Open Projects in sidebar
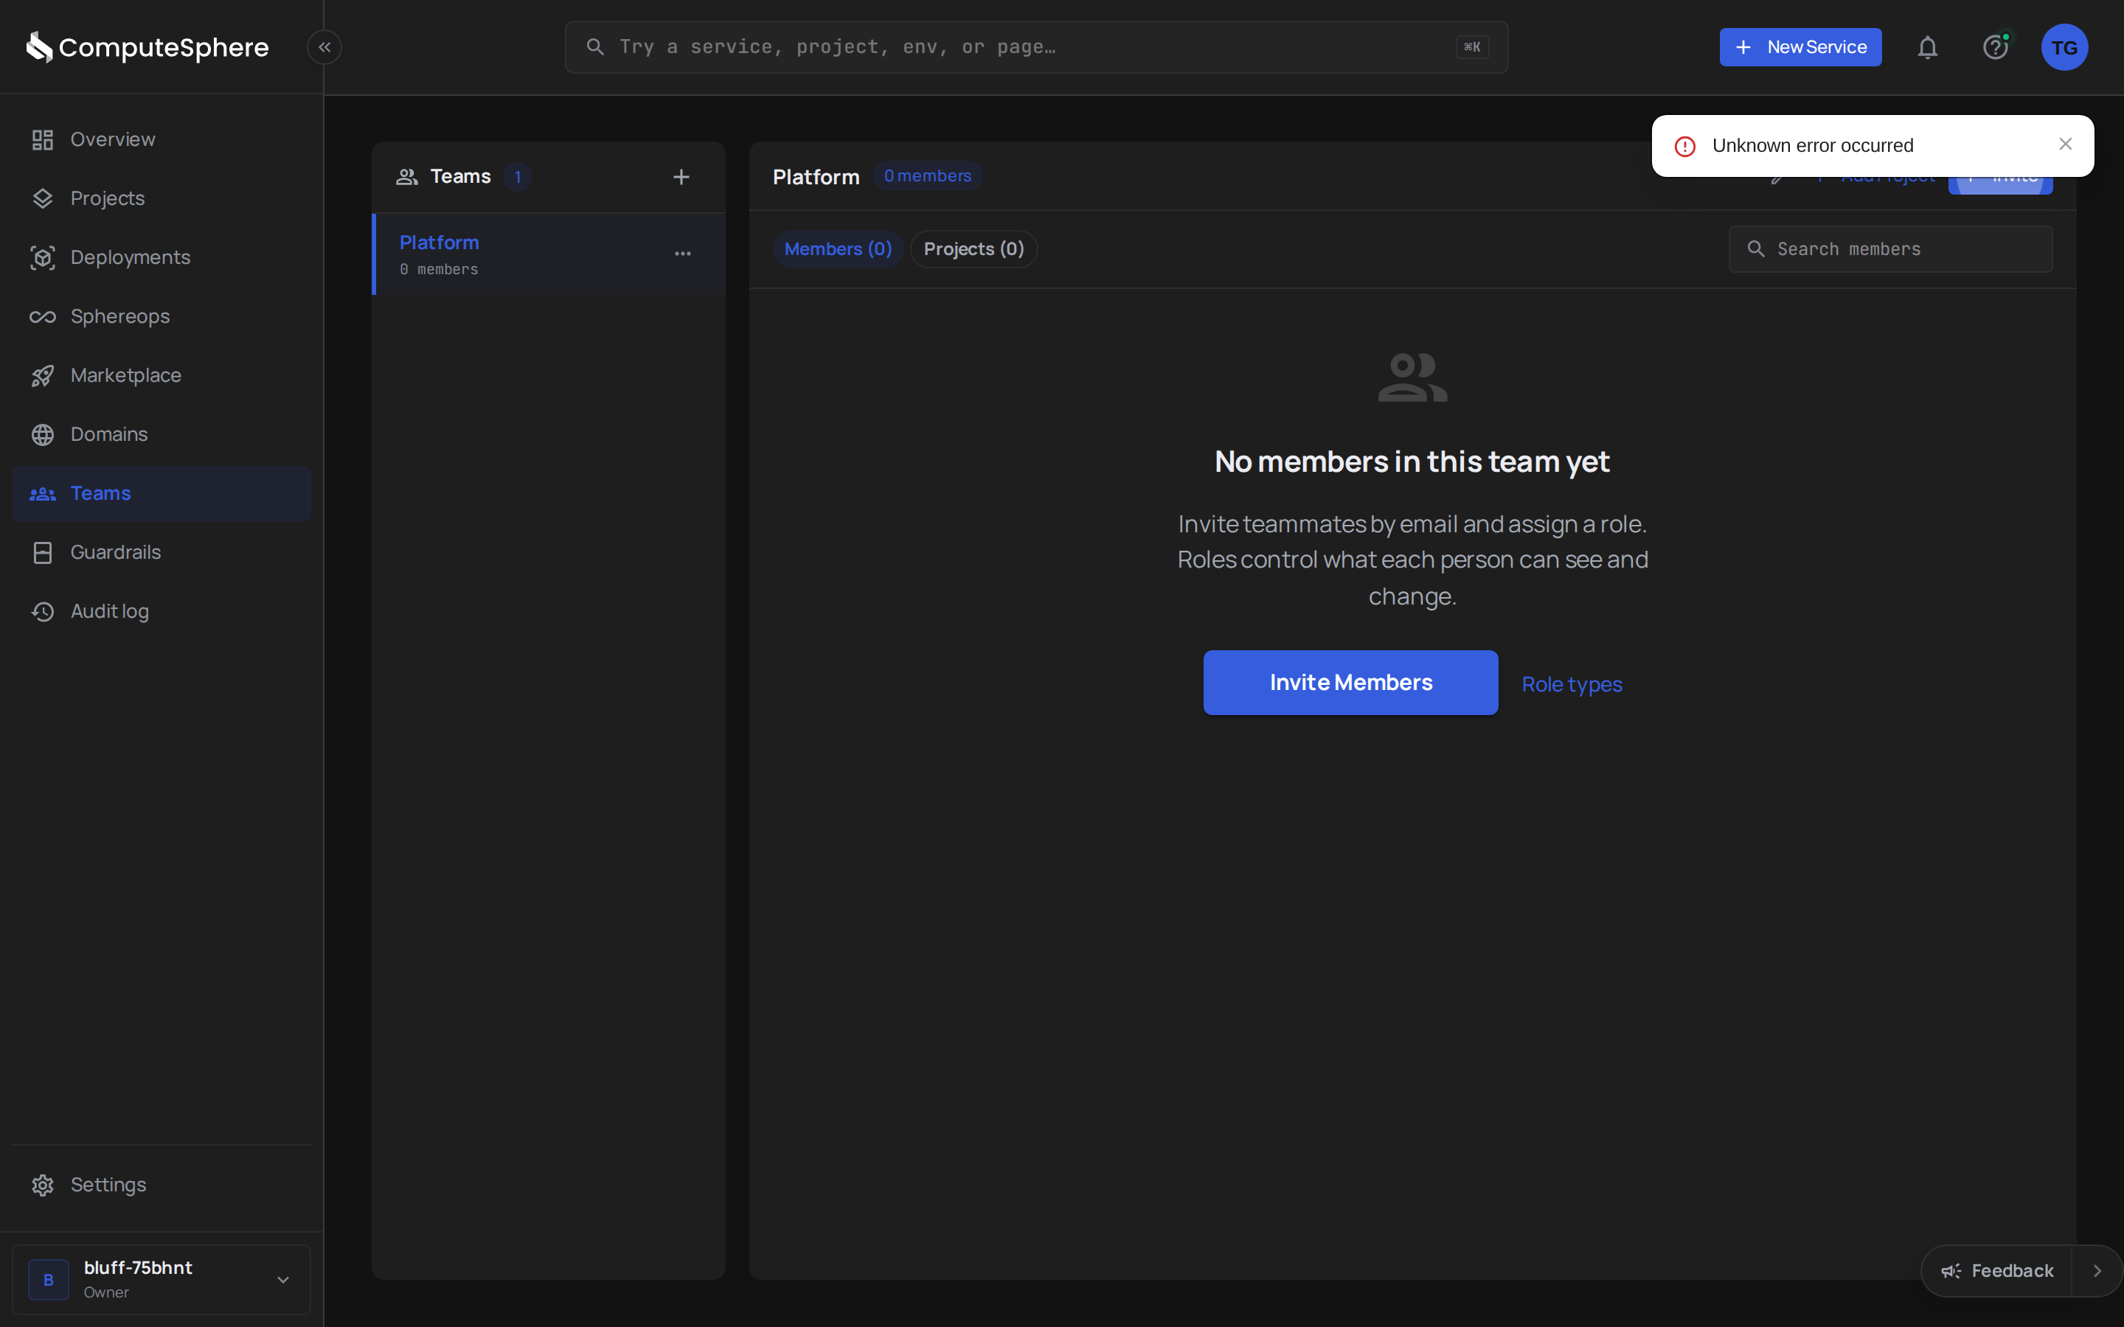2124x1327 pixels. click(162, 198)
